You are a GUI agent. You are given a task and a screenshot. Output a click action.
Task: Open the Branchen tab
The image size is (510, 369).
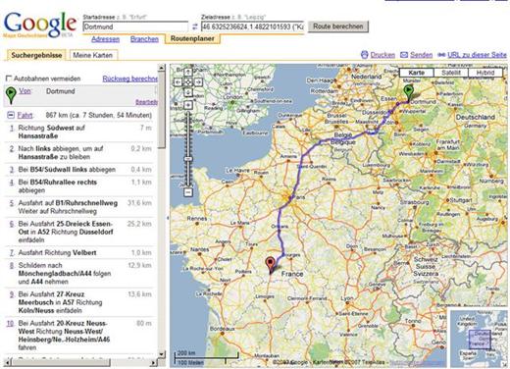(144, 39)
